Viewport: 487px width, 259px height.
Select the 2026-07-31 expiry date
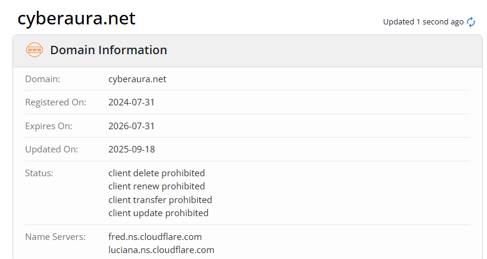coord(132,126)
